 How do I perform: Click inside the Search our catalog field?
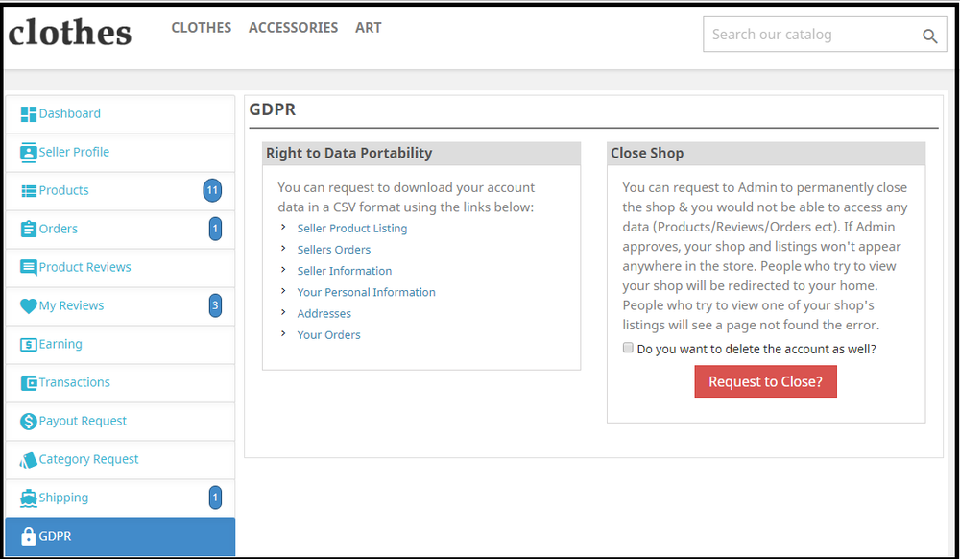click(816, 35)
